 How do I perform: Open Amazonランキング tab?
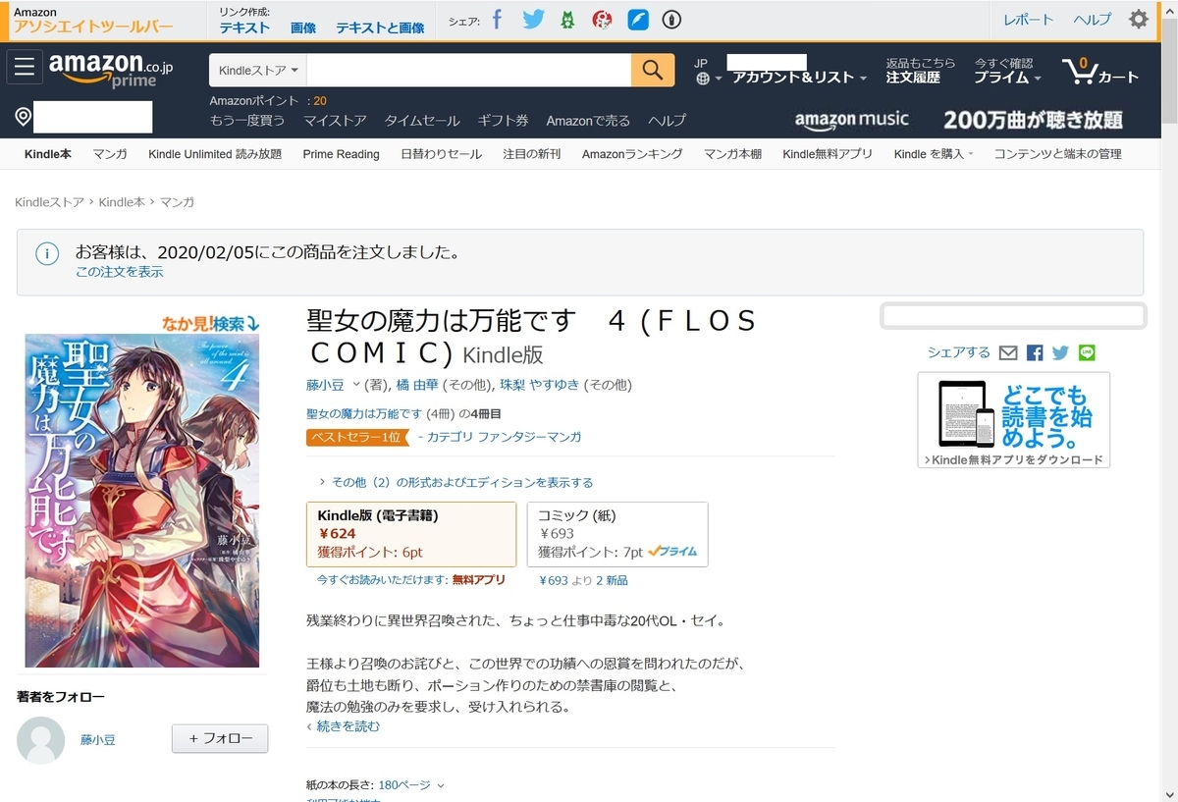click(x=632, y=154)
